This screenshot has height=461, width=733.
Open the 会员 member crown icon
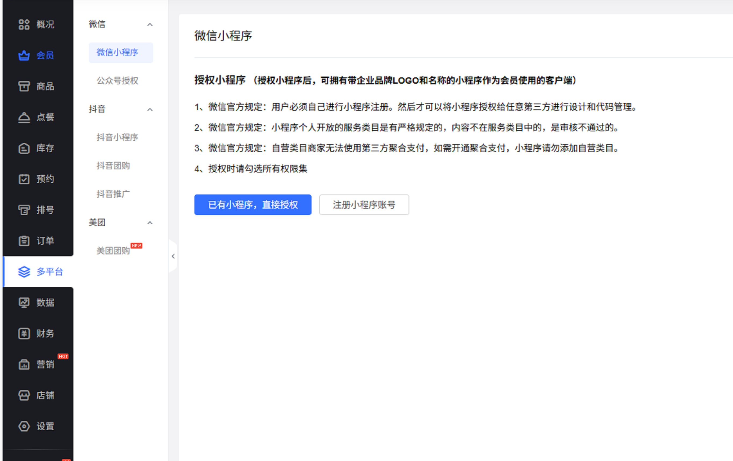pos(24,55)
